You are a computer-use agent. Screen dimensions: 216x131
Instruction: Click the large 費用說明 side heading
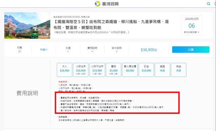27,93
